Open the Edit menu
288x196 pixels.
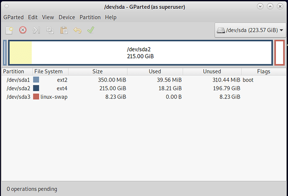coord(33,17)
